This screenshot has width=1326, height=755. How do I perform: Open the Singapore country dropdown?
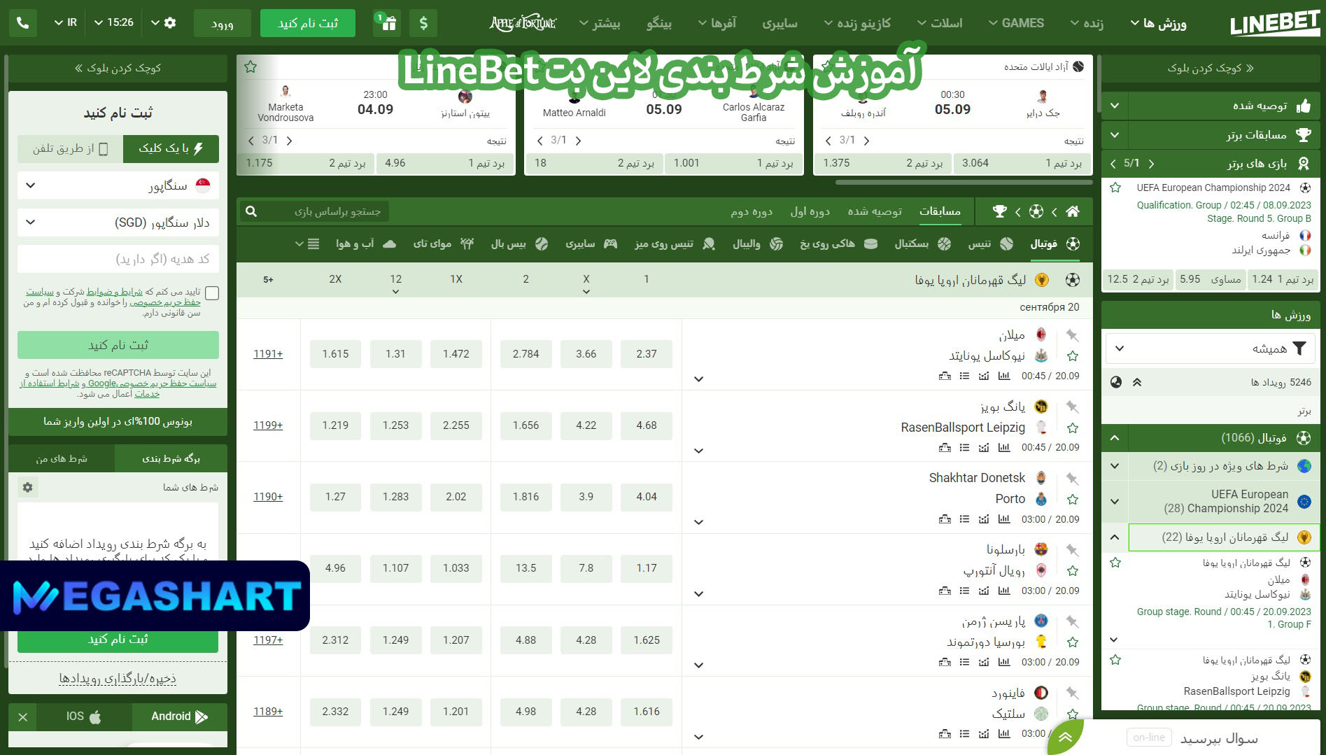[x=118, y=185]
